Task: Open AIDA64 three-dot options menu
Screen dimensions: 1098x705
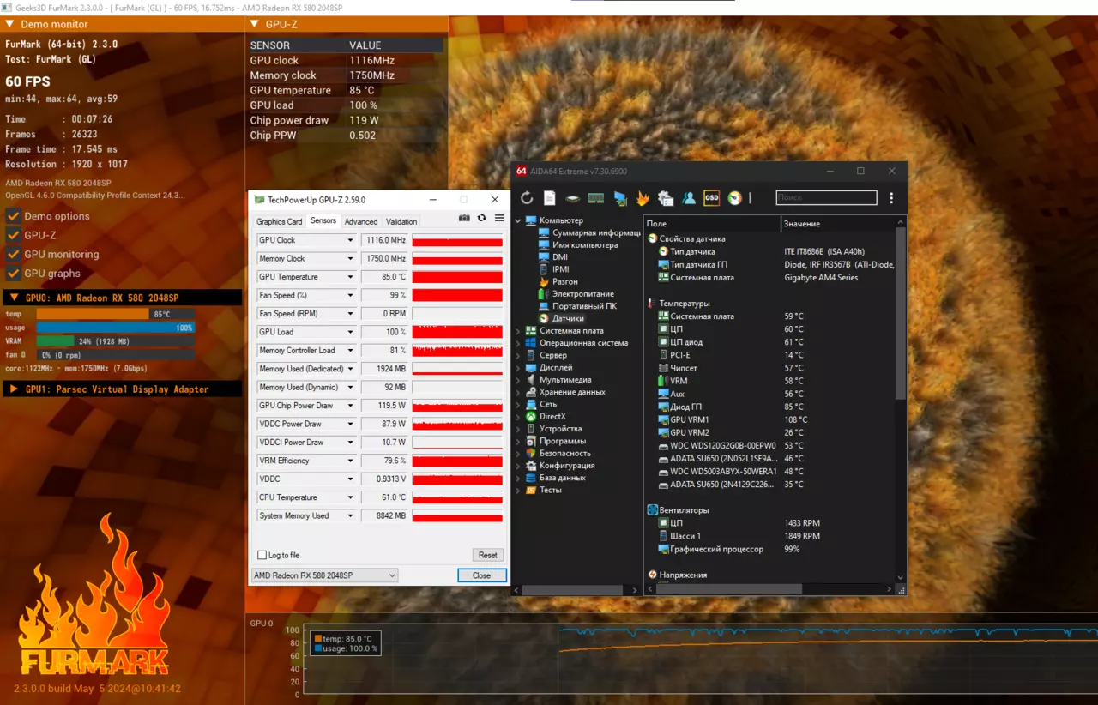Action: [x=891, y=198]
